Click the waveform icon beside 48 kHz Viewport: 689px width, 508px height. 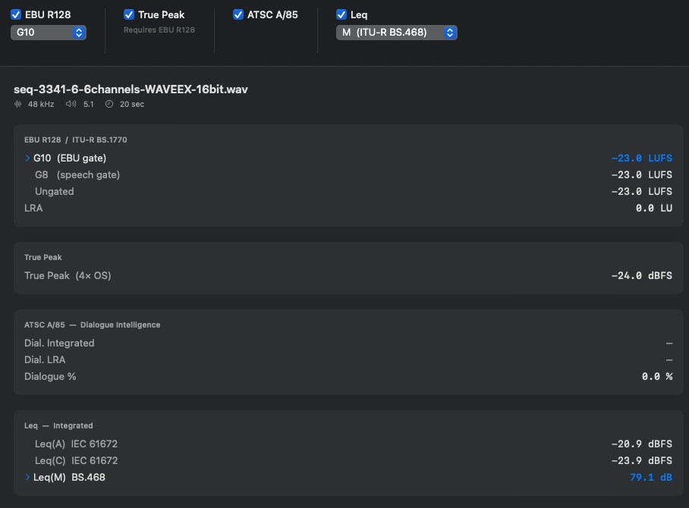tap(17, 104)
